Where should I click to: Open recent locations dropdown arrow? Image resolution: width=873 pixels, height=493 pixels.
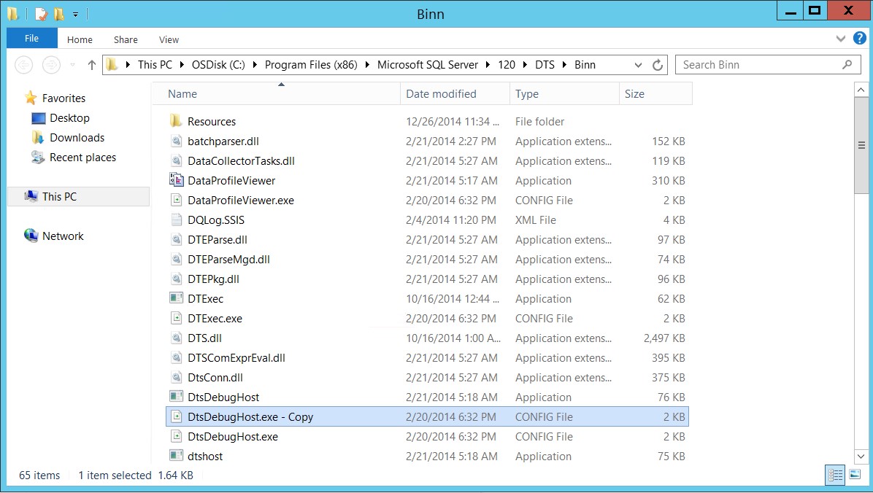73,65
